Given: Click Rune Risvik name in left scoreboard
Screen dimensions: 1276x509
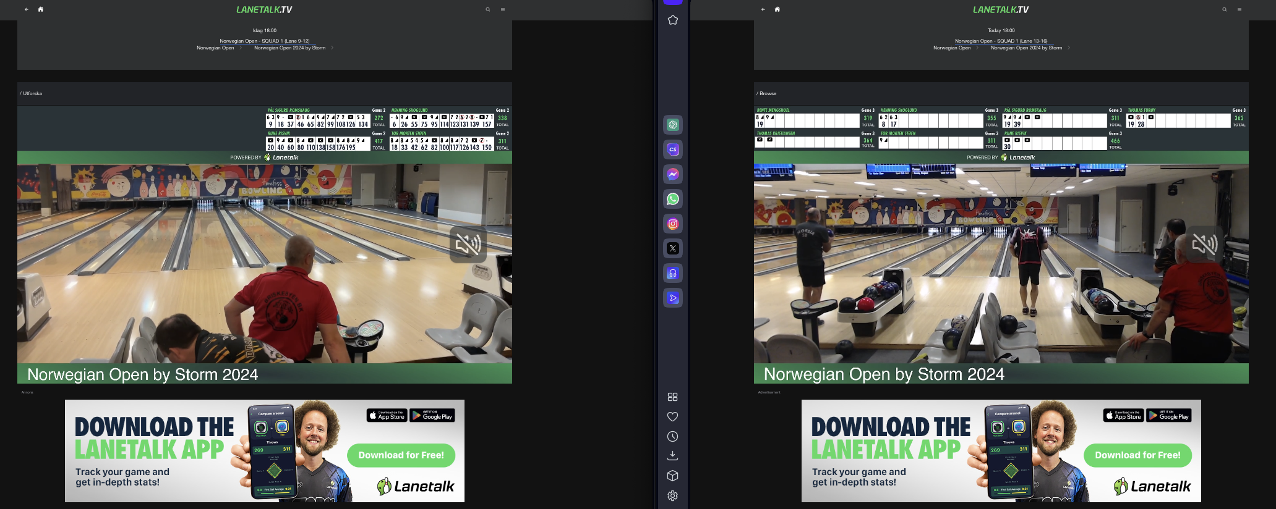Looking at the screenshot, I should tap(279, 133).
